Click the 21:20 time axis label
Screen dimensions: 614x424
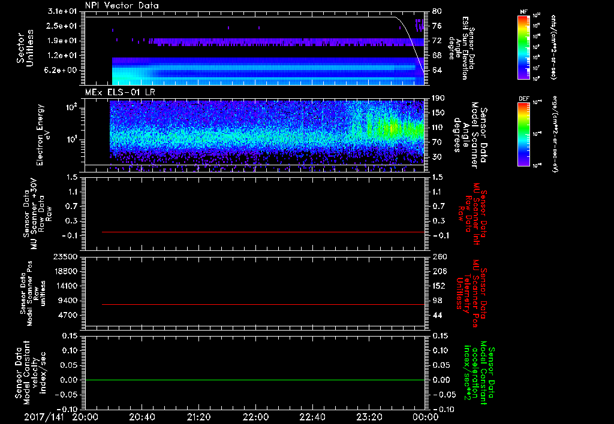[x=198, y=417]
